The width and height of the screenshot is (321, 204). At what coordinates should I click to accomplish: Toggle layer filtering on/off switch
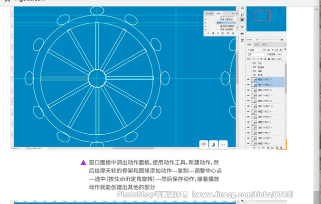(285, 49)
